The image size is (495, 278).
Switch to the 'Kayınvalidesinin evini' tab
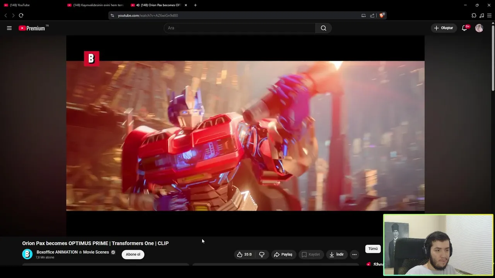(x=95, y=5)
